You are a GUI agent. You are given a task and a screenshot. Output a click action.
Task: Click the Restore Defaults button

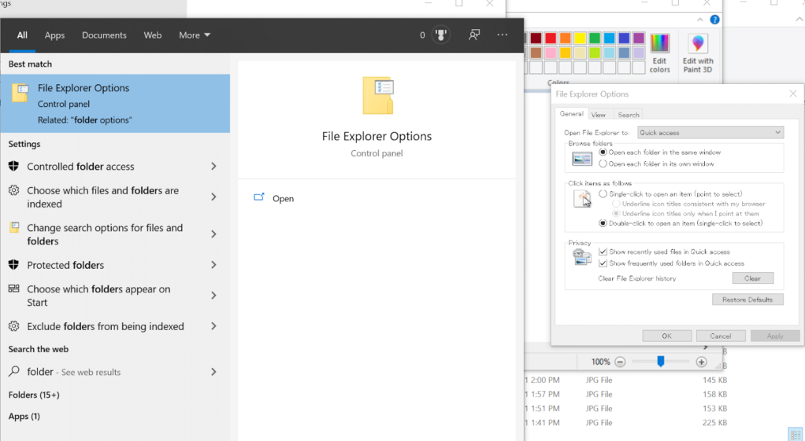pyautogui.click(x=747, y=300)
